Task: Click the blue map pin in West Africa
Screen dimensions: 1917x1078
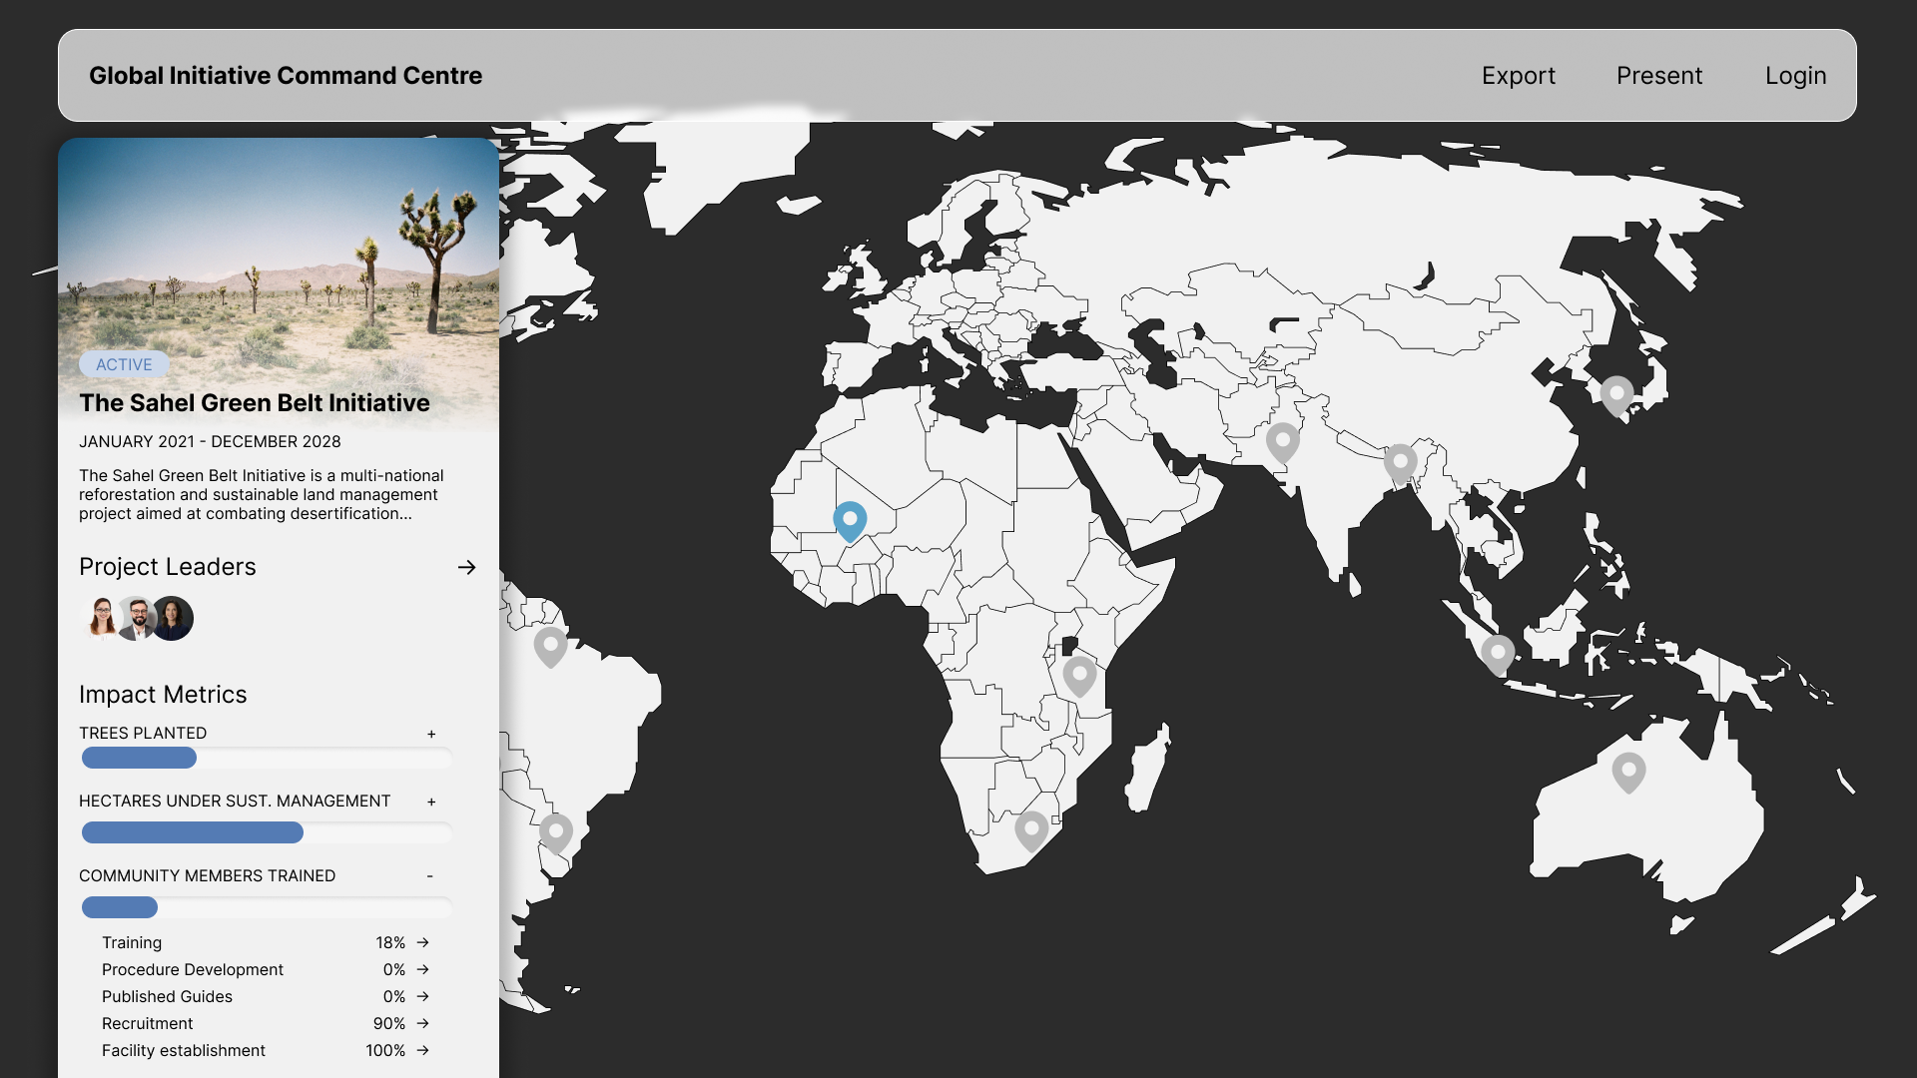Action: (850, 520)
